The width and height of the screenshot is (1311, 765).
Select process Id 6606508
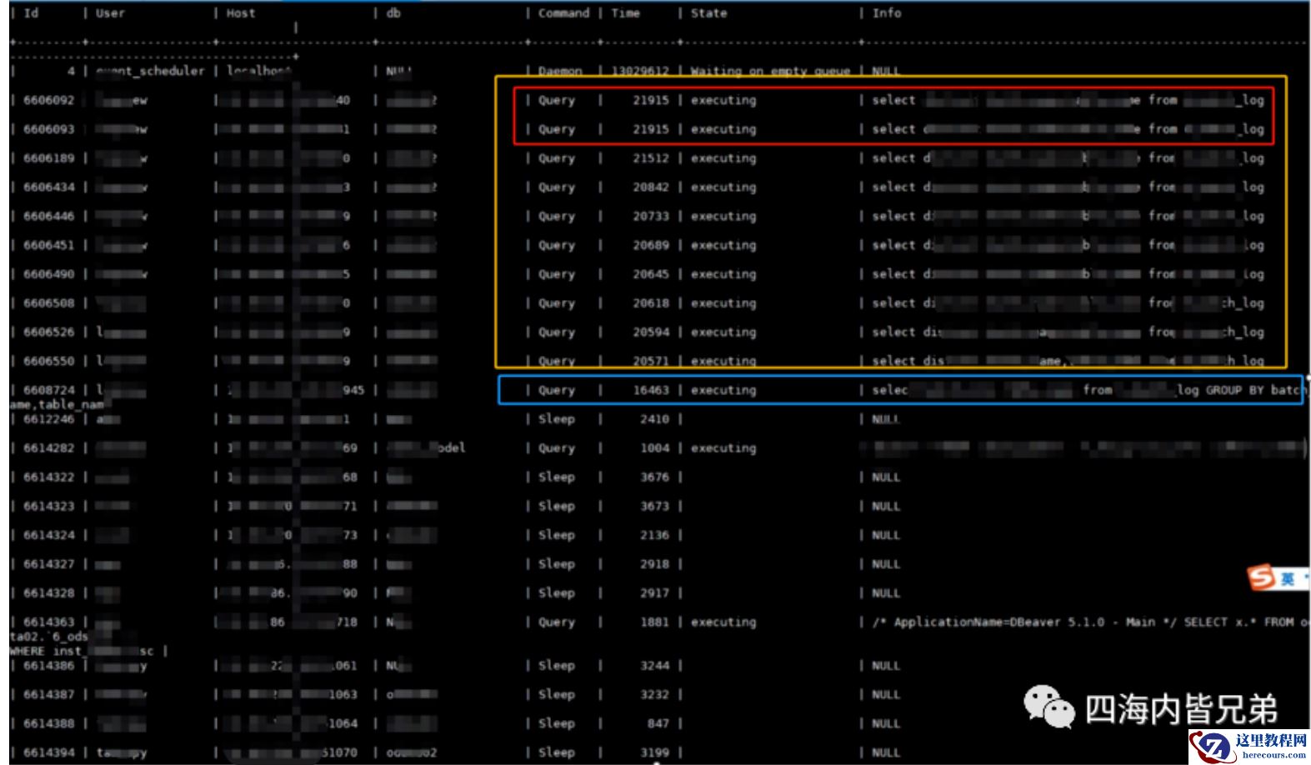pos(48,303)
